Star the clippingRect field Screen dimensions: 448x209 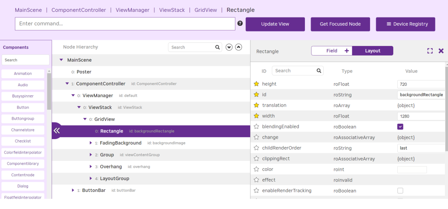(x=256, y=158)
